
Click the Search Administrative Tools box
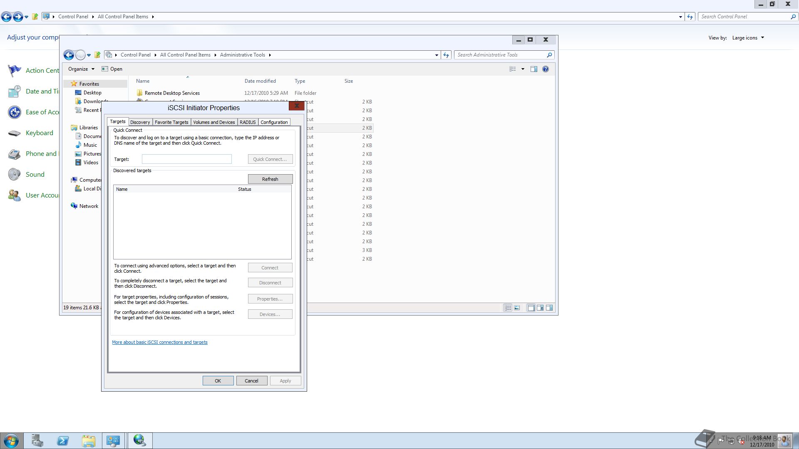pos(504,55)
